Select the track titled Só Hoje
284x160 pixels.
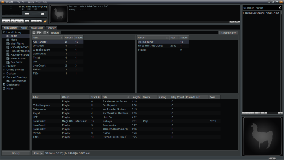(126, 121)
